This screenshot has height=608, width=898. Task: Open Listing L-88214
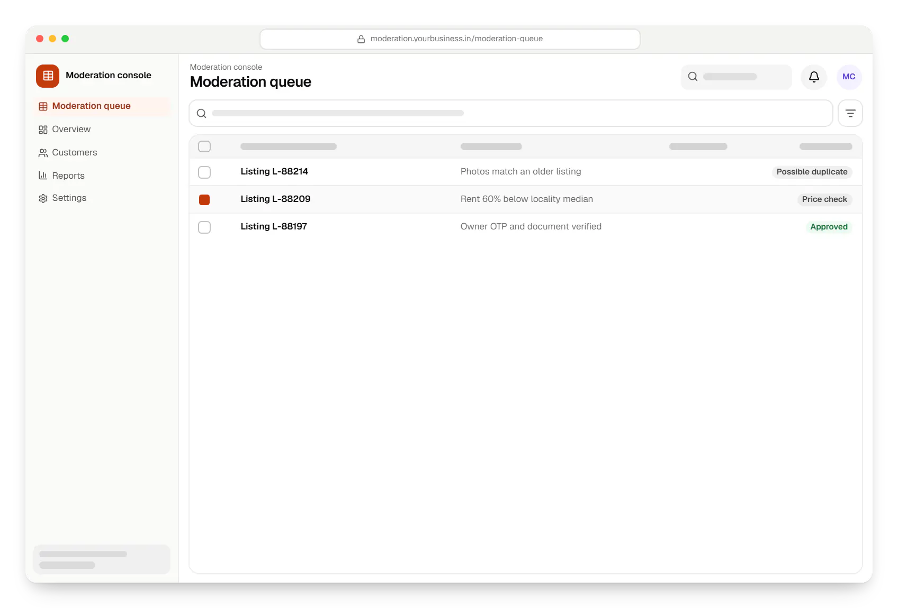[x=274, y=171]
